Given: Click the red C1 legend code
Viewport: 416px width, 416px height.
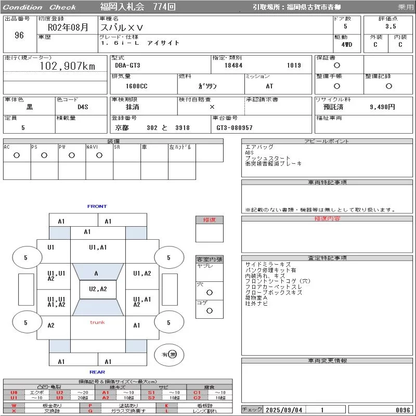Looking at the screenshot, I should tap(197, 393).
